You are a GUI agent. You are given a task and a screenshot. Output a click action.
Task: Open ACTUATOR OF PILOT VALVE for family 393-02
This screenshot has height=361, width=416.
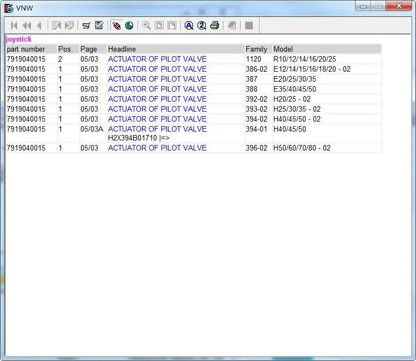pyautogui.click(x=157, y=109)
